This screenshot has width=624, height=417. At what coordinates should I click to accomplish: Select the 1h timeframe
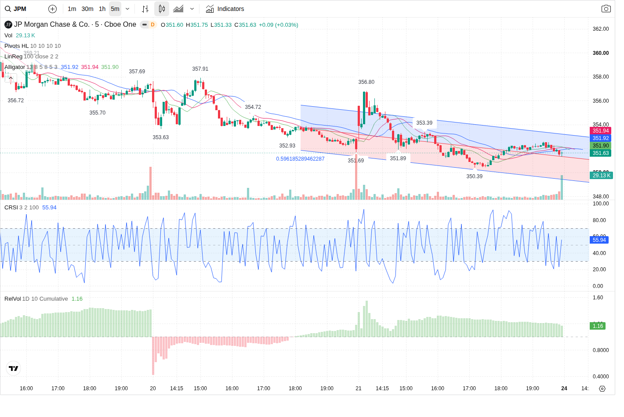pos(102,9)
